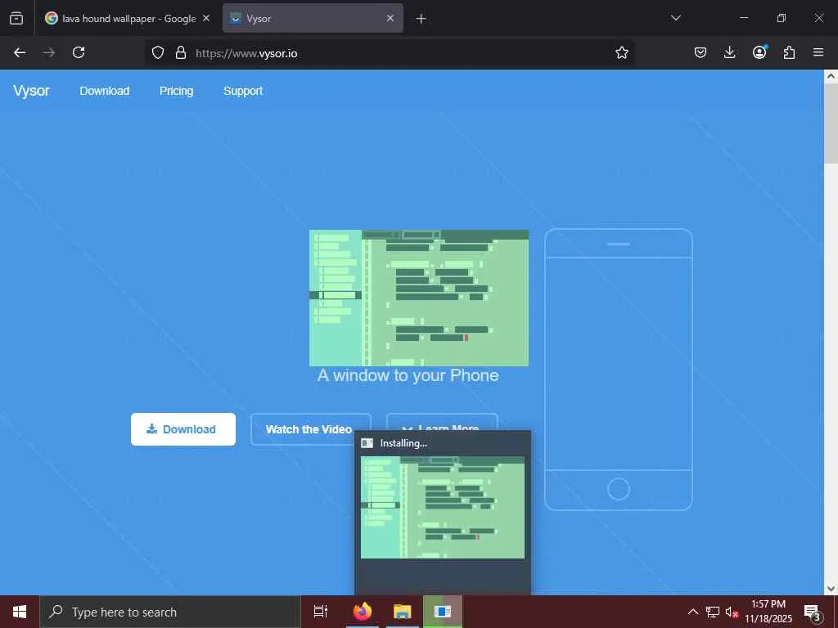Close the lava hound wallpaper tab

coord(206,18)
